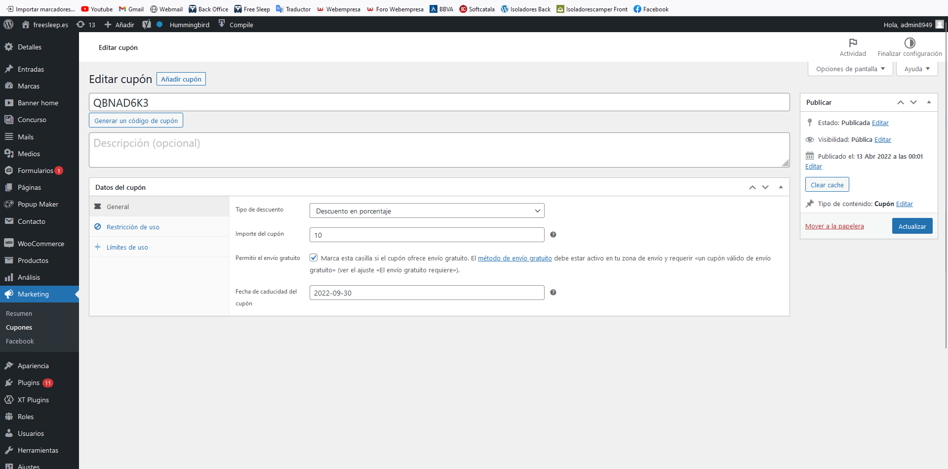Edit the Publicado el date
Viewport: 948px width, 469px height.
[813, 166]
